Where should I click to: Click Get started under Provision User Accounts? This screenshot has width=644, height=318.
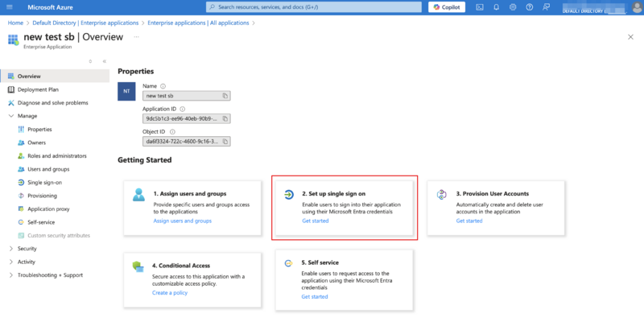[x=469, y=221]
